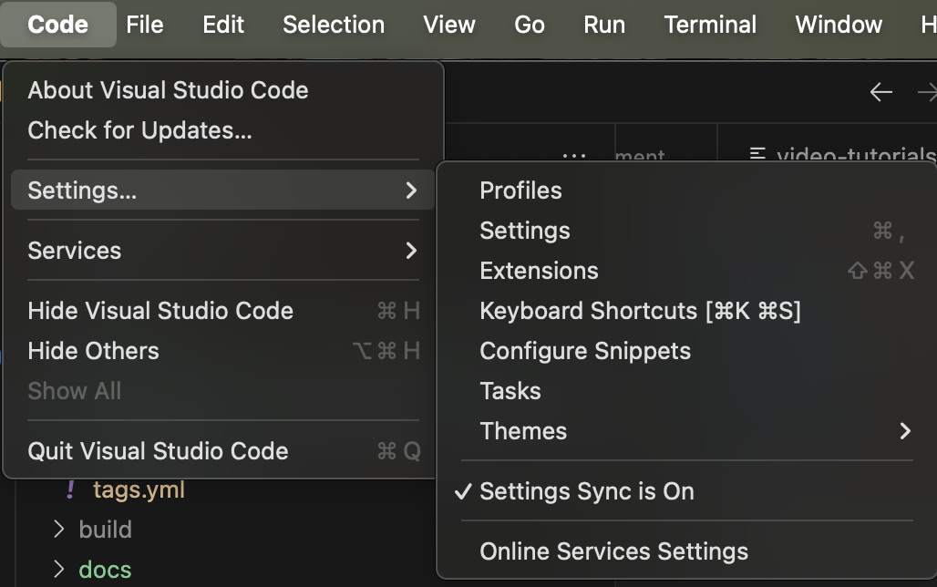Open the View menu
937x587 pixels.
[x=448, y=25]
